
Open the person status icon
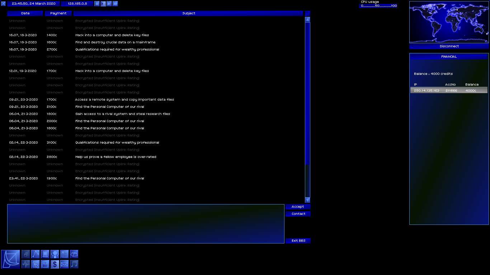tap(55, 254)
